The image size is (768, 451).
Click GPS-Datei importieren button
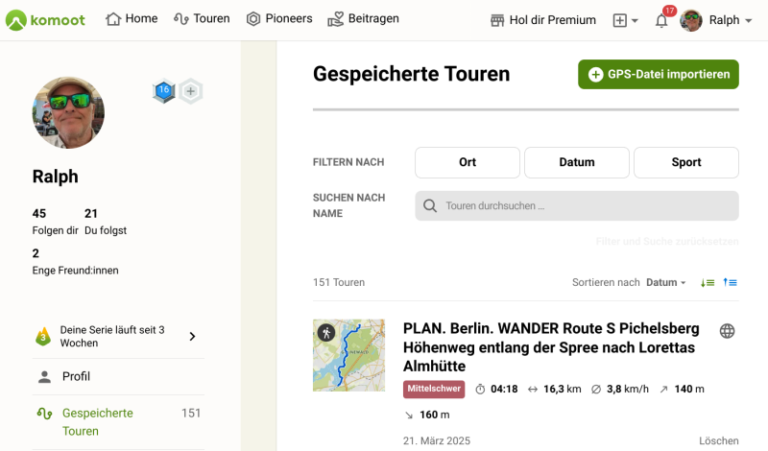[x=659, y=74]
